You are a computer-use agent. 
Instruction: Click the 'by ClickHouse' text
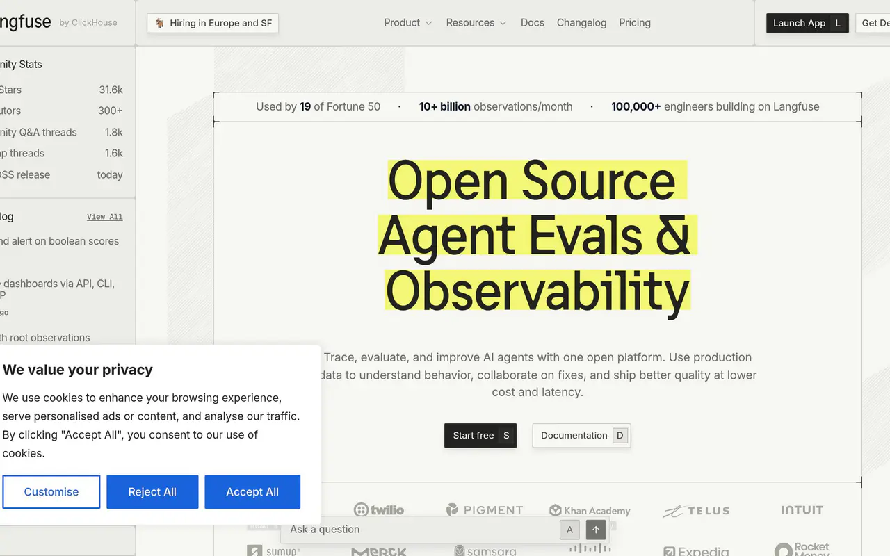88,23
